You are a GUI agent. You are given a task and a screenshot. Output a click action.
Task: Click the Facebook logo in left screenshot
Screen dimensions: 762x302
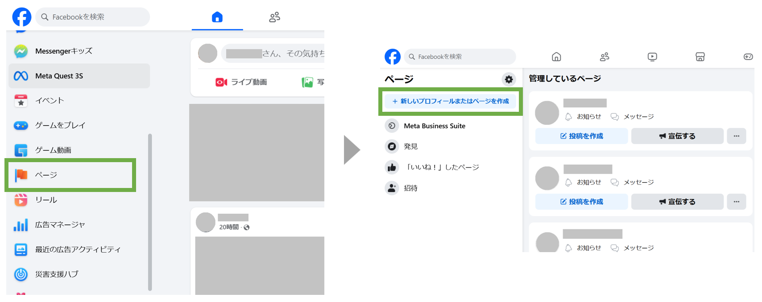point(21,17)
